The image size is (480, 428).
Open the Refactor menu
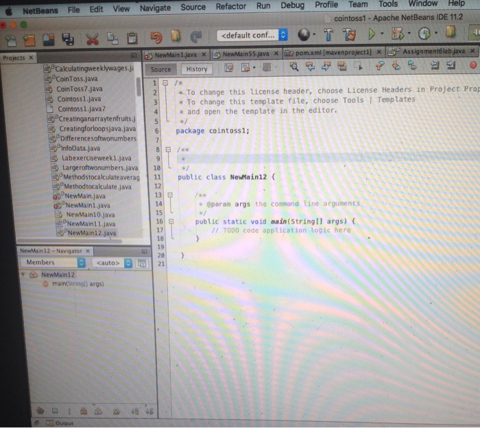pyautogui.click(x=231, y=6)
